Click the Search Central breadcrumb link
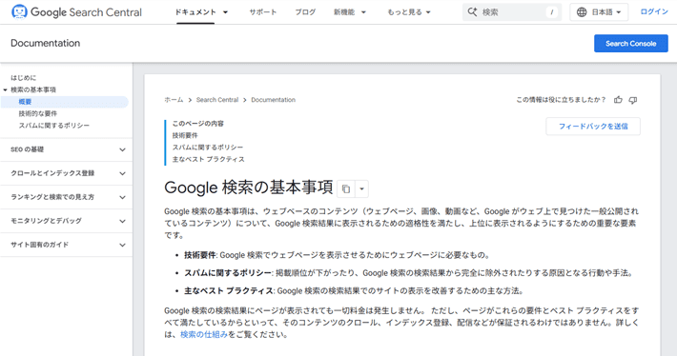 [217, 100]
